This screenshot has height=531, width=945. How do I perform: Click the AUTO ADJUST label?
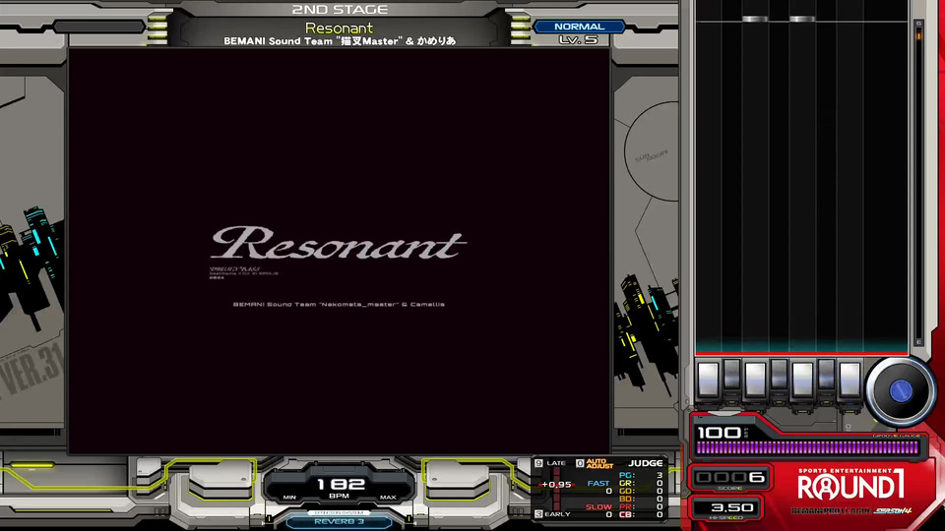(599, 463)
